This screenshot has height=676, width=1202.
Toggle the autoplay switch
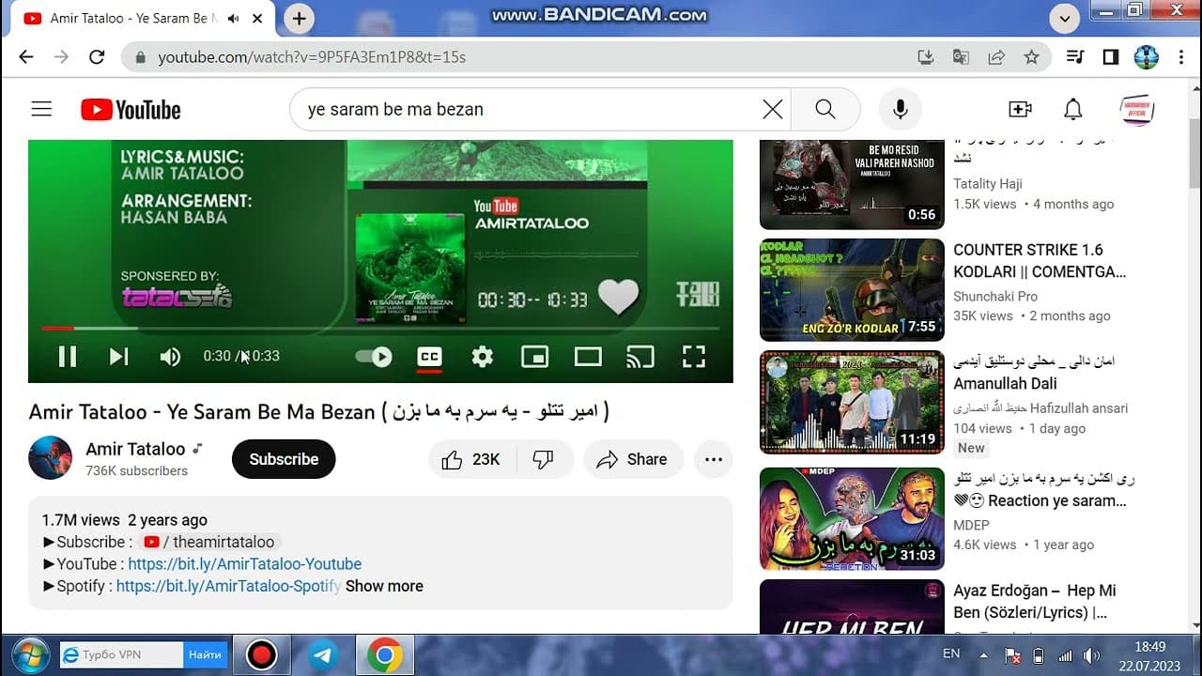pyautogui.click(x=374, y=356)
